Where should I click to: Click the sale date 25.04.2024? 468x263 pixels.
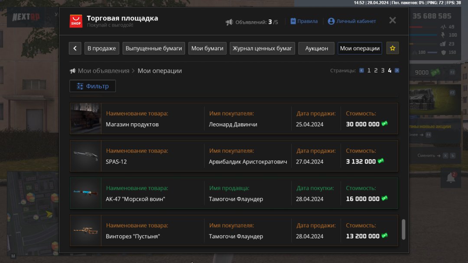tap(310, 125)
